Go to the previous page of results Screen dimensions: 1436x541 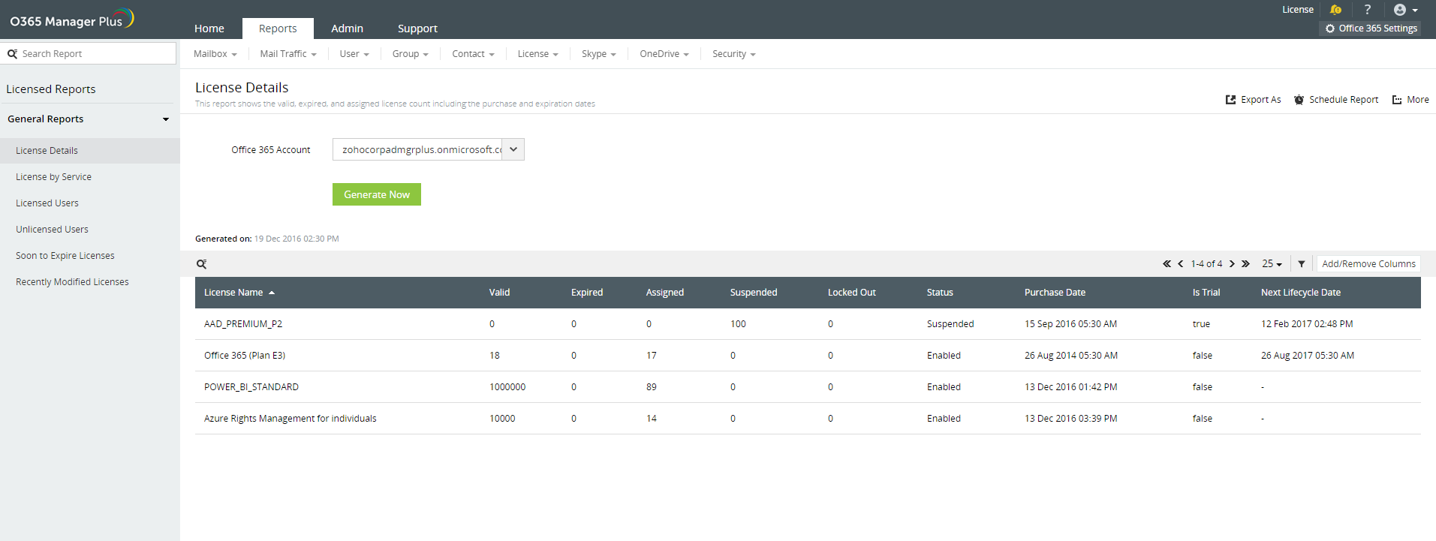click(x=1181, y=264)
